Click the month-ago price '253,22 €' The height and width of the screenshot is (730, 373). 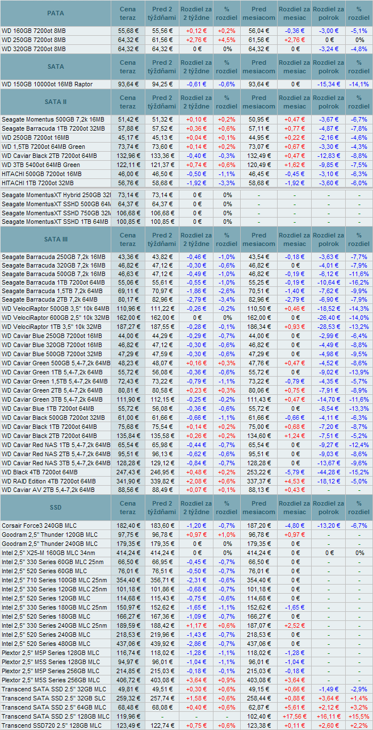coord(260,473)
